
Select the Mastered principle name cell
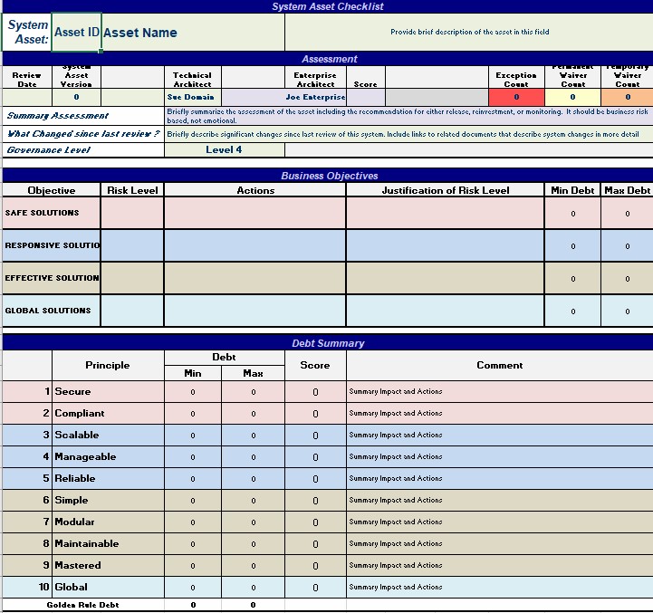(109, 565)
